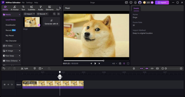Open the Elements tab

click(50, 8)
